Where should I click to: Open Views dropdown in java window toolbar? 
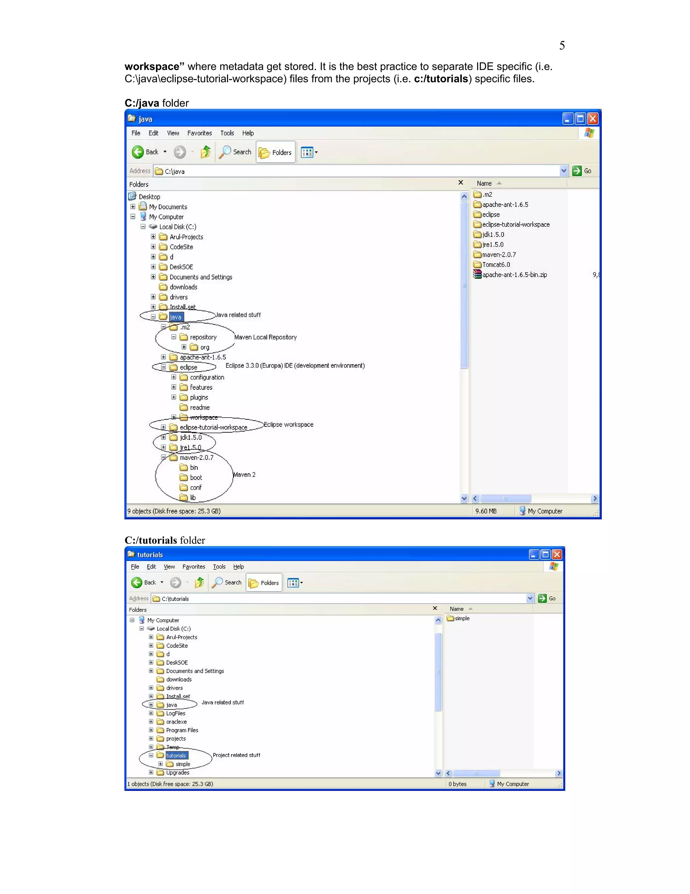point(309,152)
